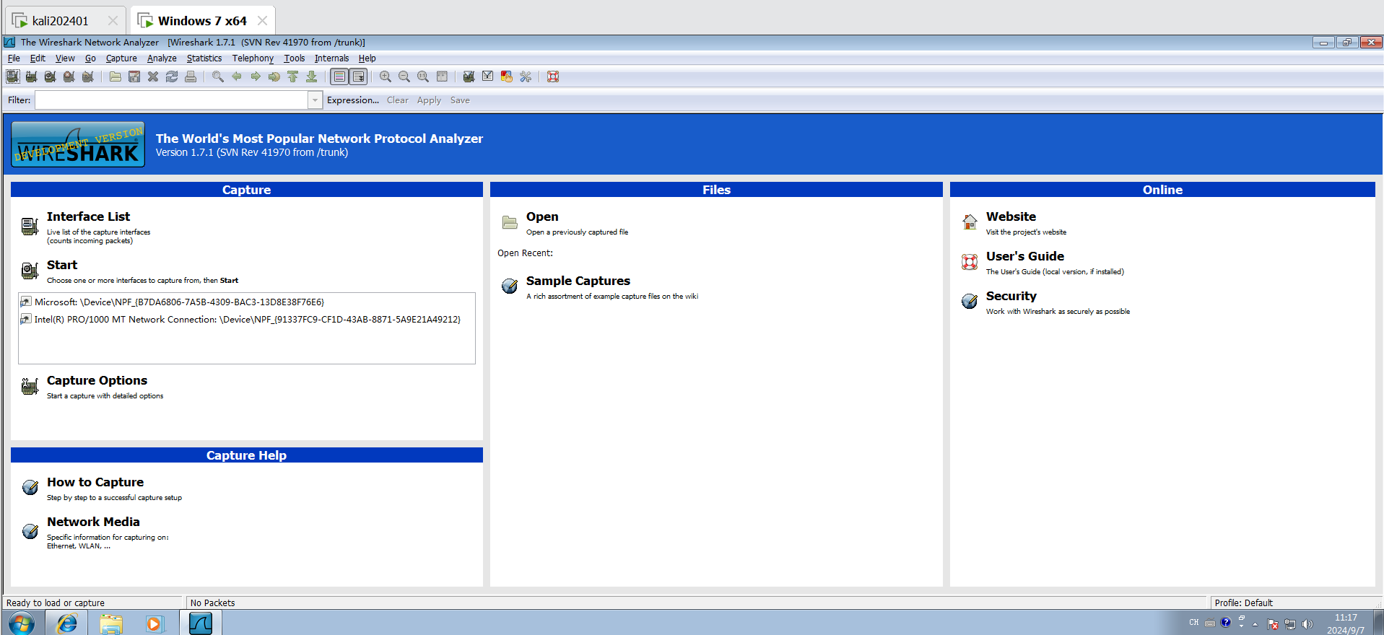Click the capture options toolbar icon
Screen dimensions: 1384x635
tap(31, 76)
